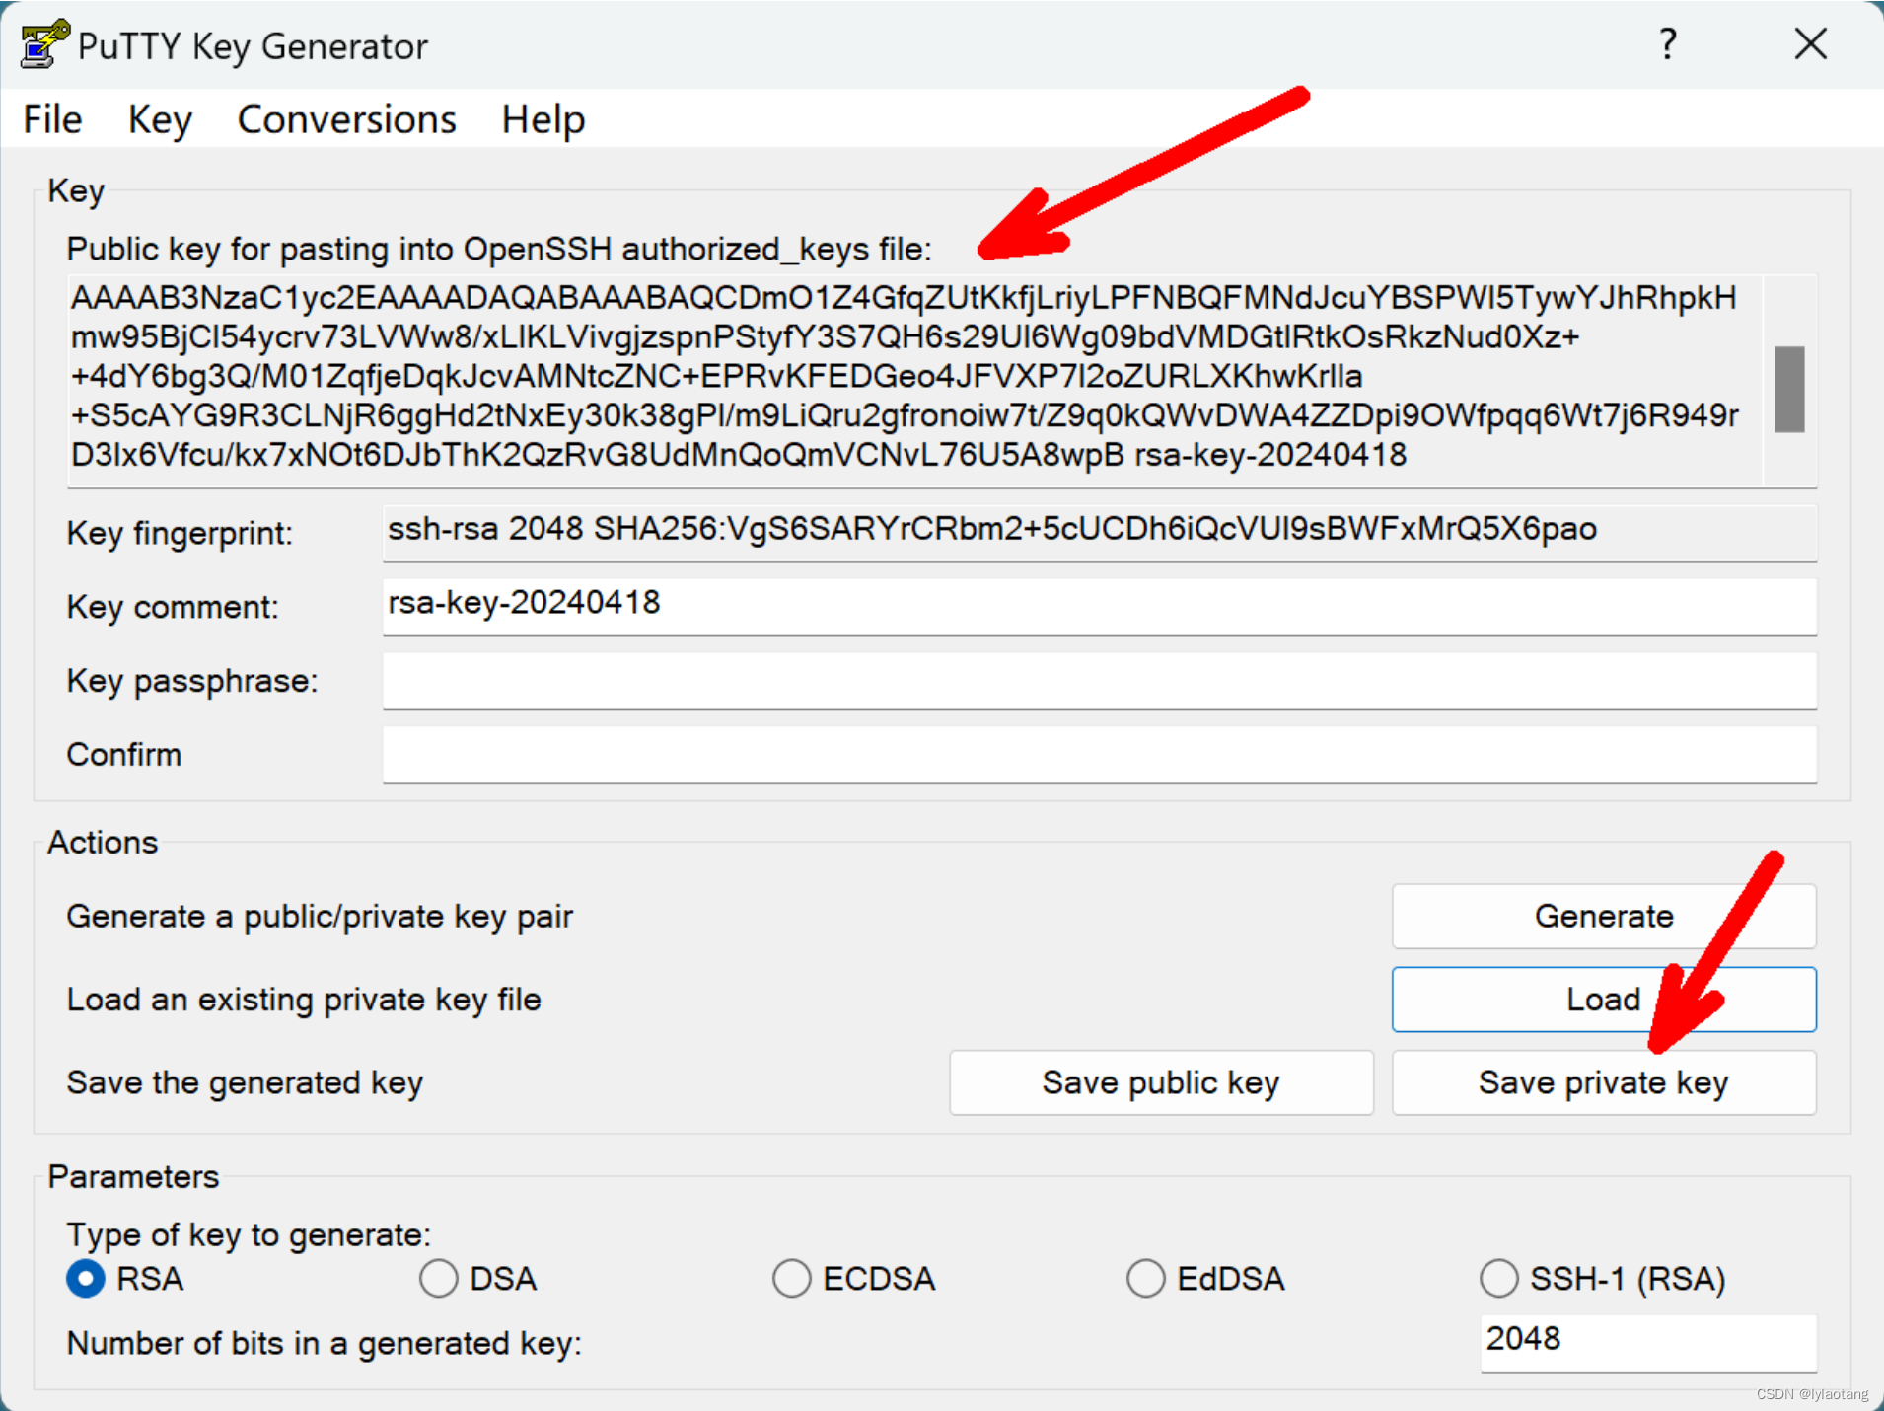This screenshot has height=1411, width=1884.
Task: Click 'Generate a public/private key pair' text
Action: tap(320, 917)
